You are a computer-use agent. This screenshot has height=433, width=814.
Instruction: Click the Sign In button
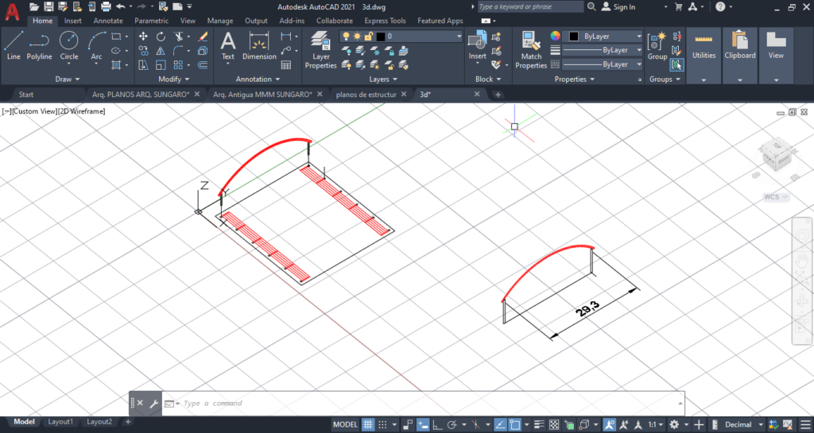coord(618,6)
